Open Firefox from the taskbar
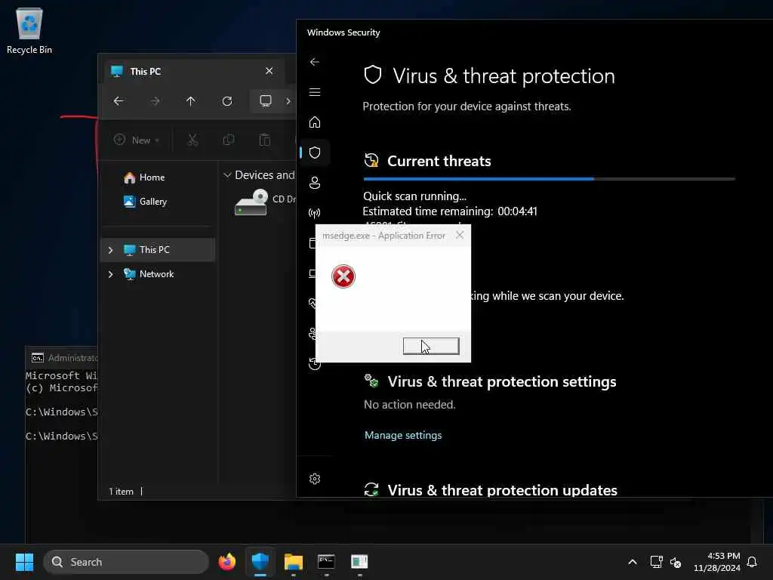The height and width of the screenshot is (580, 773). click(x=227, y=562)
